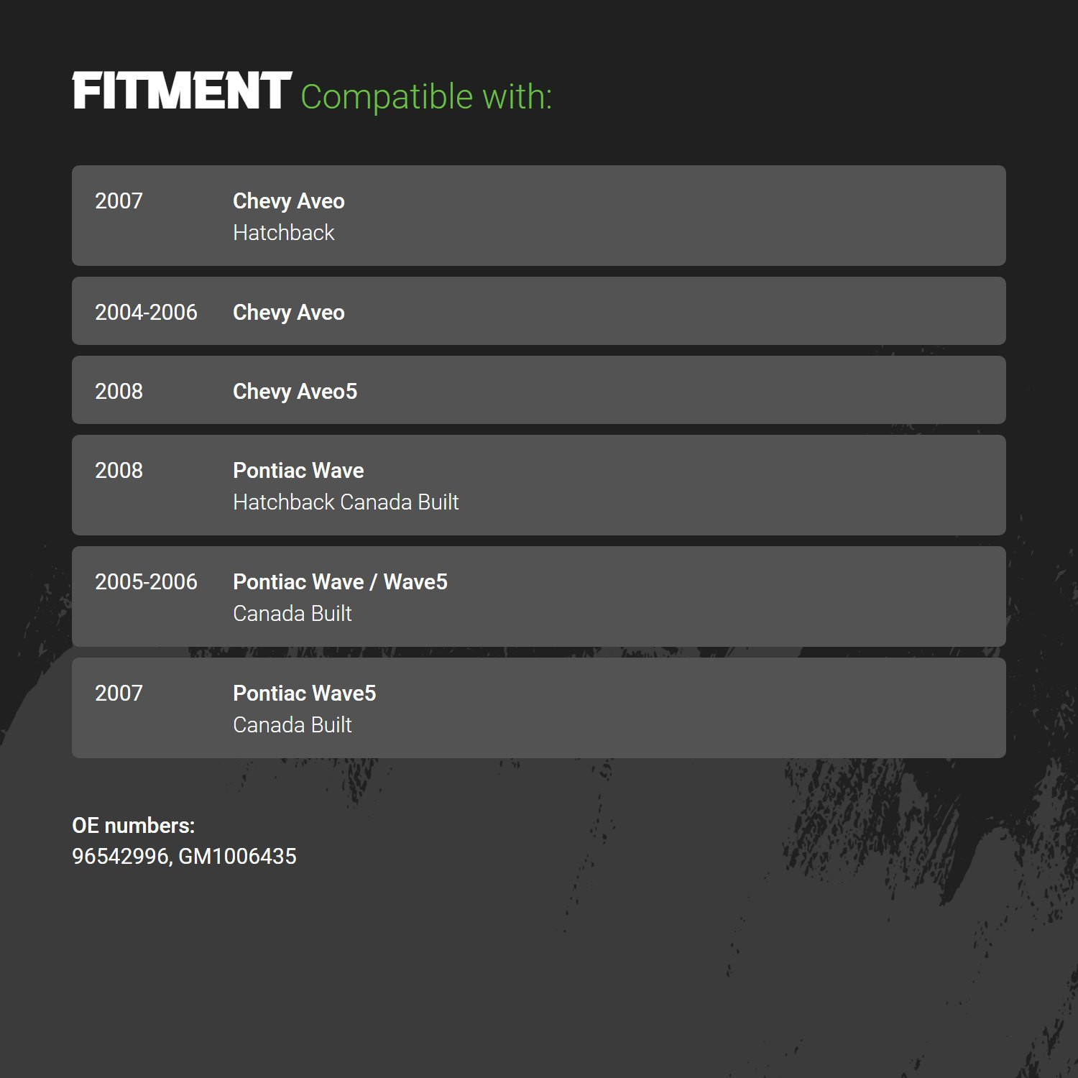Click the 'Pontiac Wave / Wave5' model name

340,582
